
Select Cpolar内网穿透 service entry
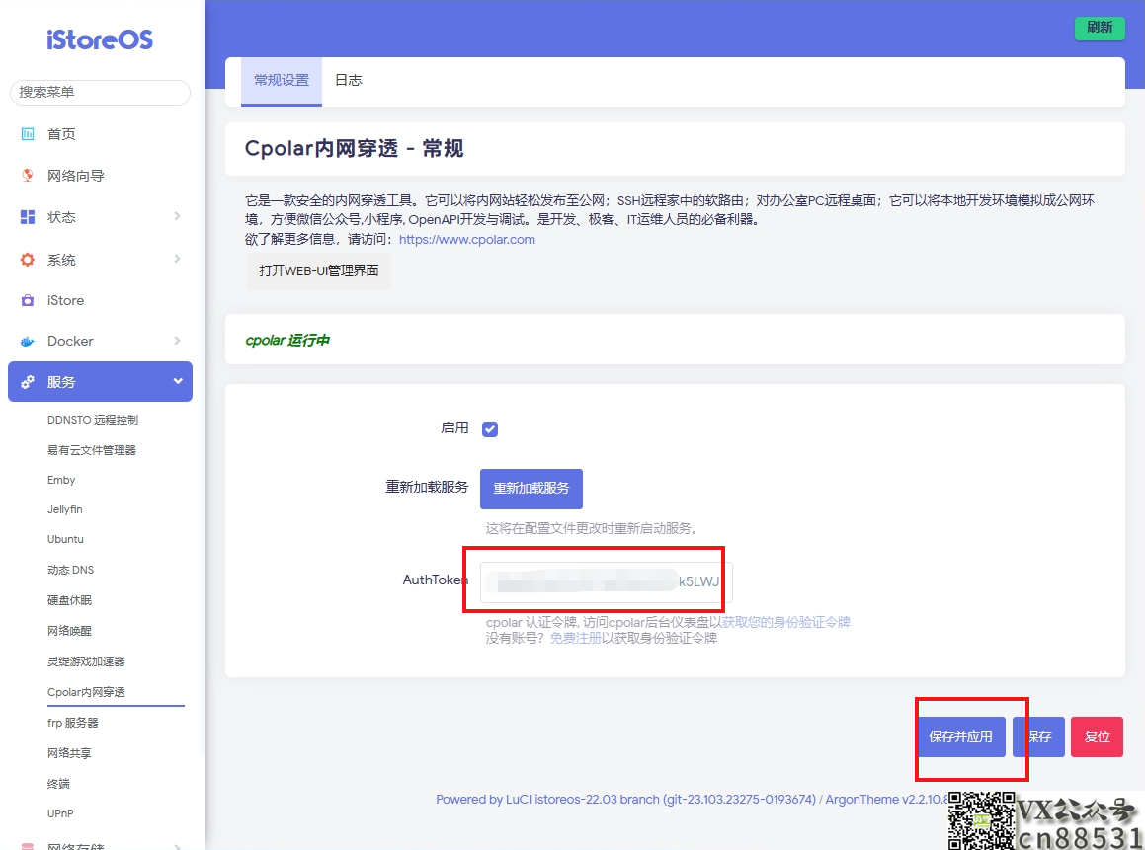pyautogui.click(x=86, y=692)
